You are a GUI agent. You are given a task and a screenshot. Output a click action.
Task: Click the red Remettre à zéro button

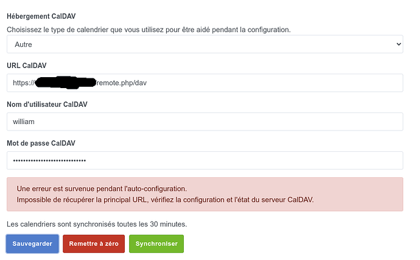pyautogui.click(x=94, y=244)
